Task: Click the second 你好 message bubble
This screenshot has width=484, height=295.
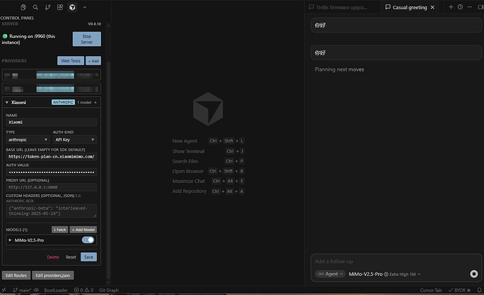Action: [x=396, y=53]
